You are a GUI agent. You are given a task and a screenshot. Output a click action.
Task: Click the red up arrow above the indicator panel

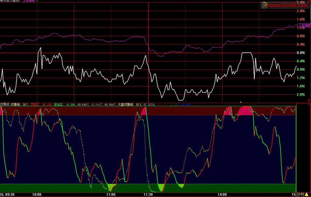click(x=309, y=101)
